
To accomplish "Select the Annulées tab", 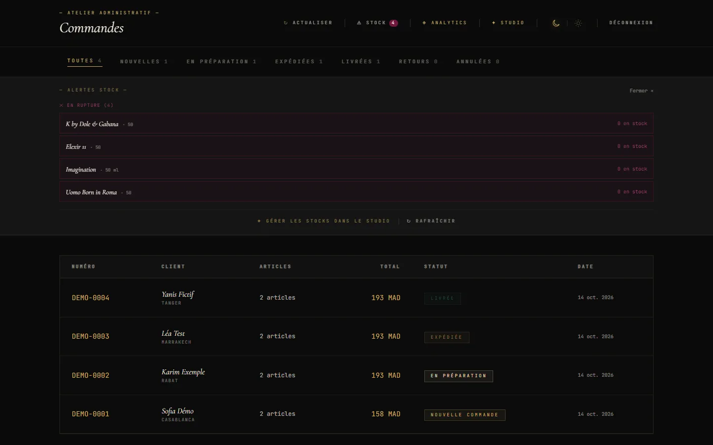I will point(478,62).
